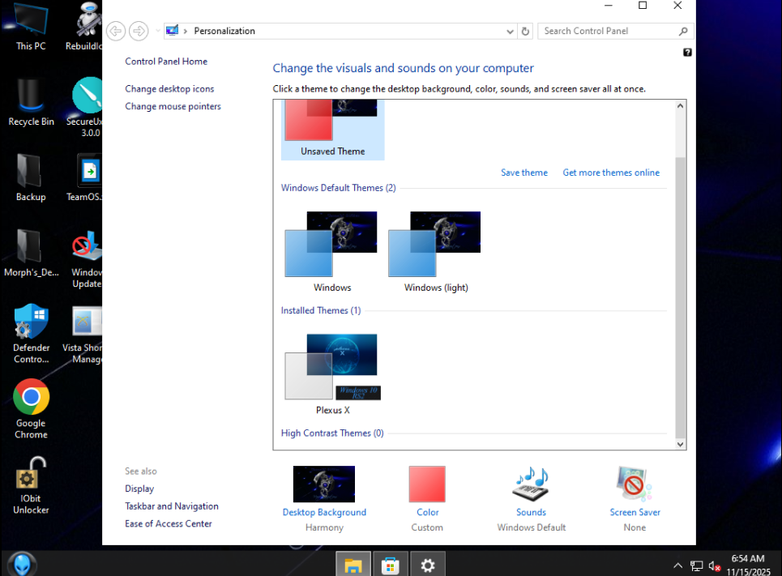Open Settings gear in the taskbar
The image size is (782, 576).
427,564
